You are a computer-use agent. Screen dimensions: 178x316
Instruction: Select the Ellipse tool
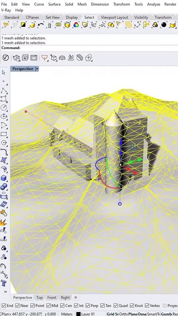[x=4, y=116]
